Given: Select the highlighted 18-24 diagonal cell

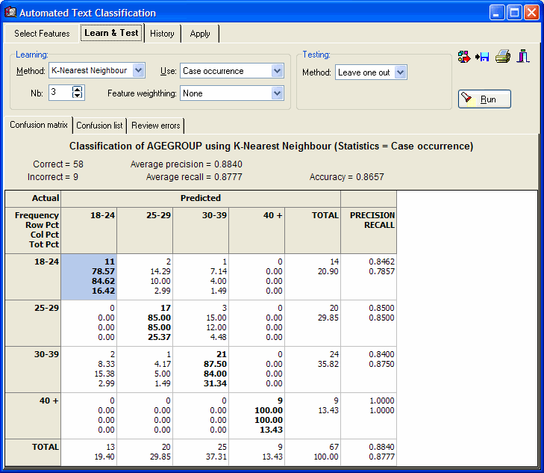Looking at the screenshot, I should click(x=89, y=276).
